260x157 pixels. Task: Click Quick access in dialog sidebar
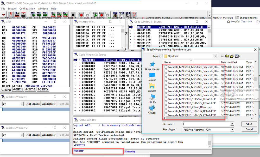tap(152, 66)
